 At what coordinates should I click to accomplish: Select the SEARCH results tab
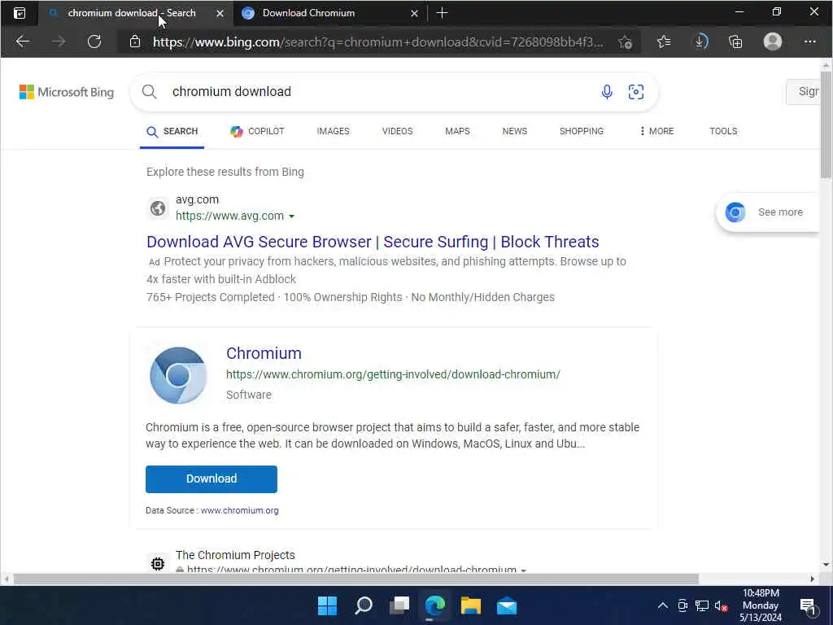coord(172,131)
